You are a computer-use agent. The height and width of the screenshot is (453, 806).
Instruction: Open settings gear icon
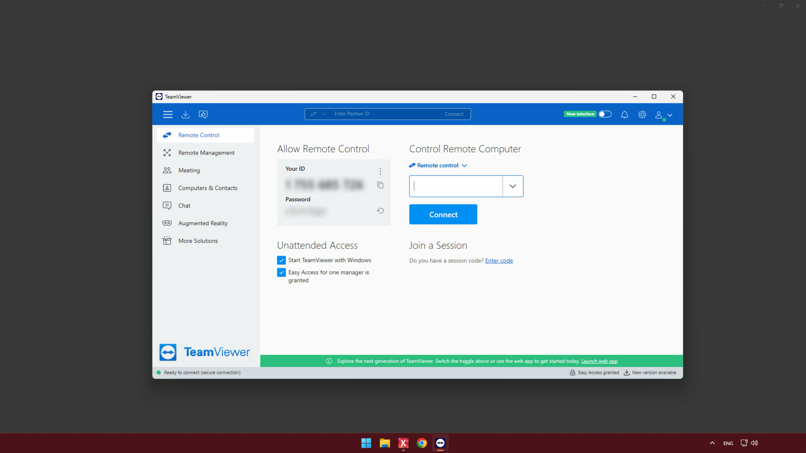pos(642,115)
